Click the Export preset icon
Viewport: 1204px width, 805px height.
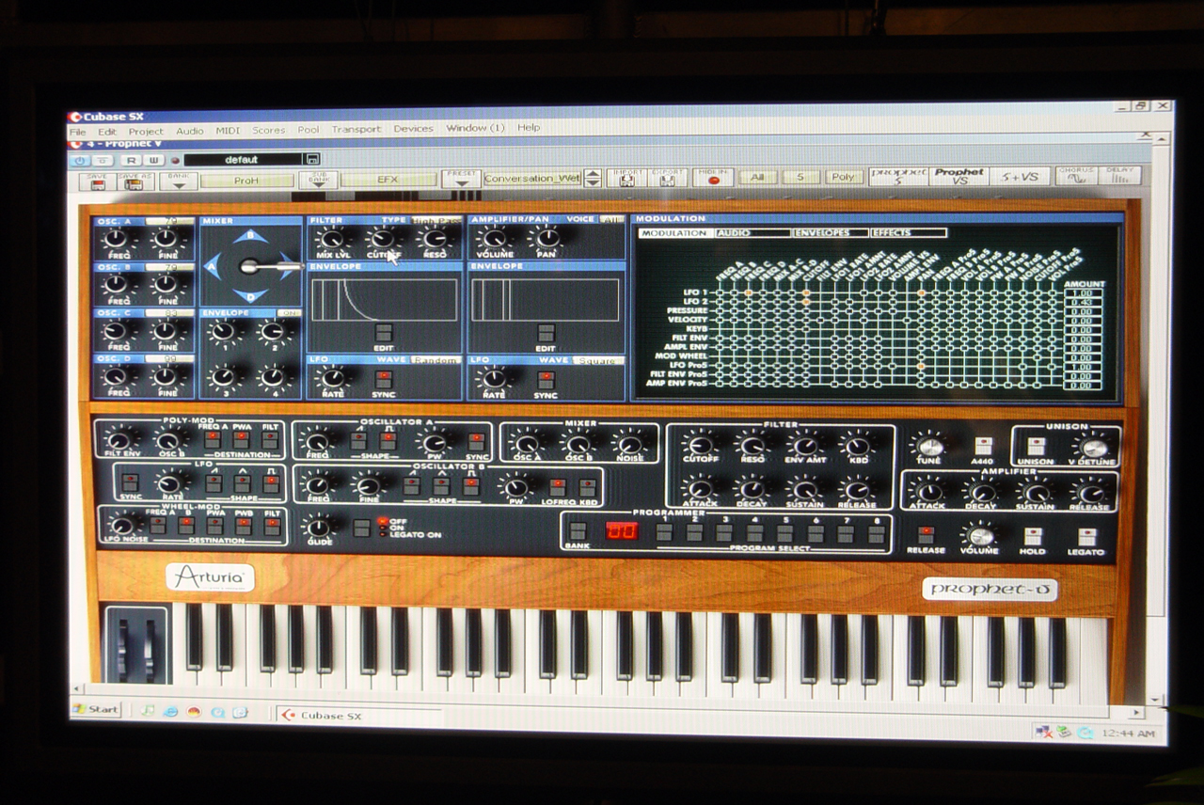pos(666,178)
